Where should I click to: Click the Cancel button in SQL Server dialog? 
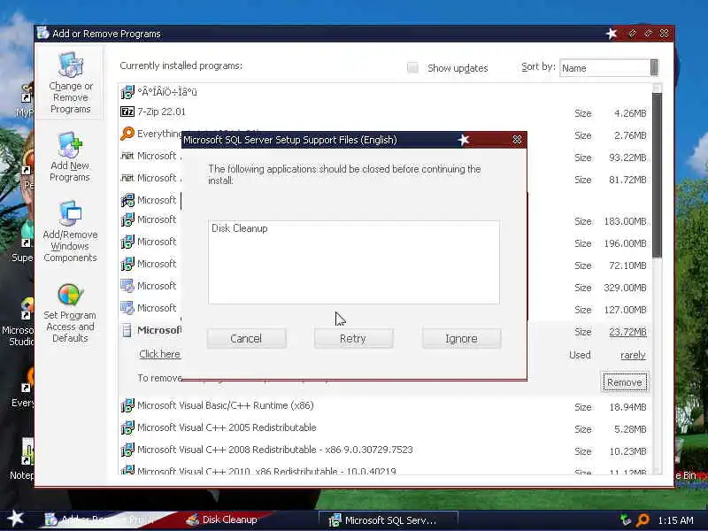click(246, 338)
